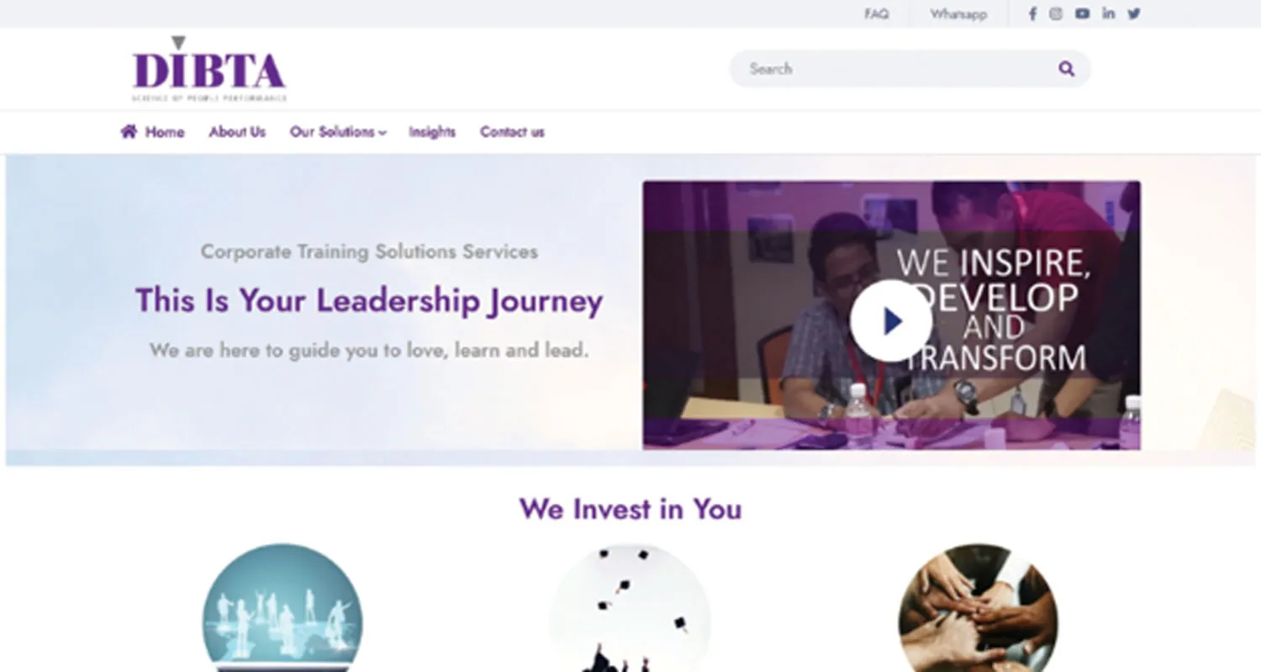Click This Is Your Leadership Journey heading
The image size is (1261, 672).
(369, 301)
